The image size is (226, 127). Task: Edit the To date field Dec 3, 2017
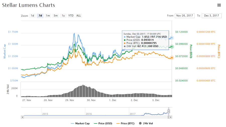(x=212, y=16)
